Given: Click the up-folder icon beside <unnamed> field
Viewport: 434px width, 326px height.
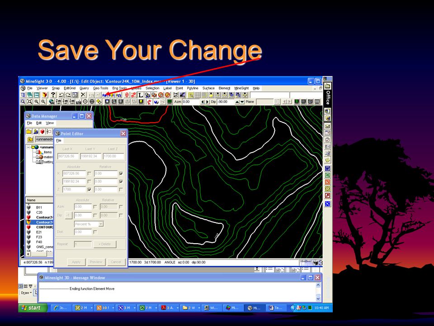Looking at the screenshot, I should [30, 139].
